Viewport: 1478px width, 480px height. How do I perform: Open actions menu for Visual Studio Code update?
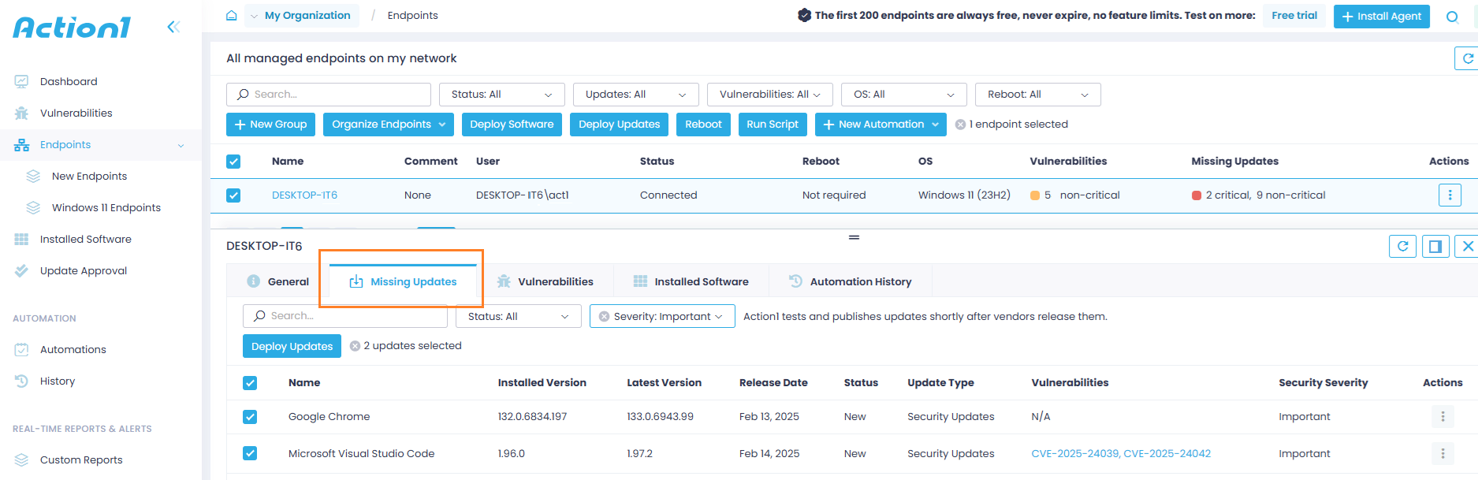click(x=1443, y=454)
